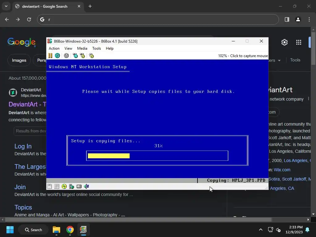Open the taskbar Search box
The width and height of the screenshot is (316, 237).
point(33,230)
